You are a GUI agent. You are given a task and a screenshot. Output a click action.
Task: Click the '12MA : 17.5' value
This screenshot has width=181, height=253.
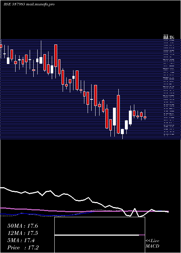(x=22, y=233)
